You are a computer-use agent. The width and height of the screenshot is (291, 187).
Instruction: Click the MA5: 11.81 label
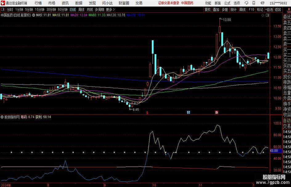pos(43,15)
